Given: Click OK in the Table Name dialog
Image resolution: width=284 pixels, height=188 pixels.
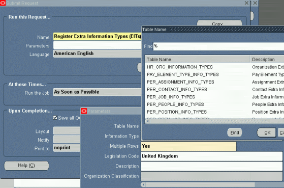Looking at the screenshot, I should coord(267,132).
